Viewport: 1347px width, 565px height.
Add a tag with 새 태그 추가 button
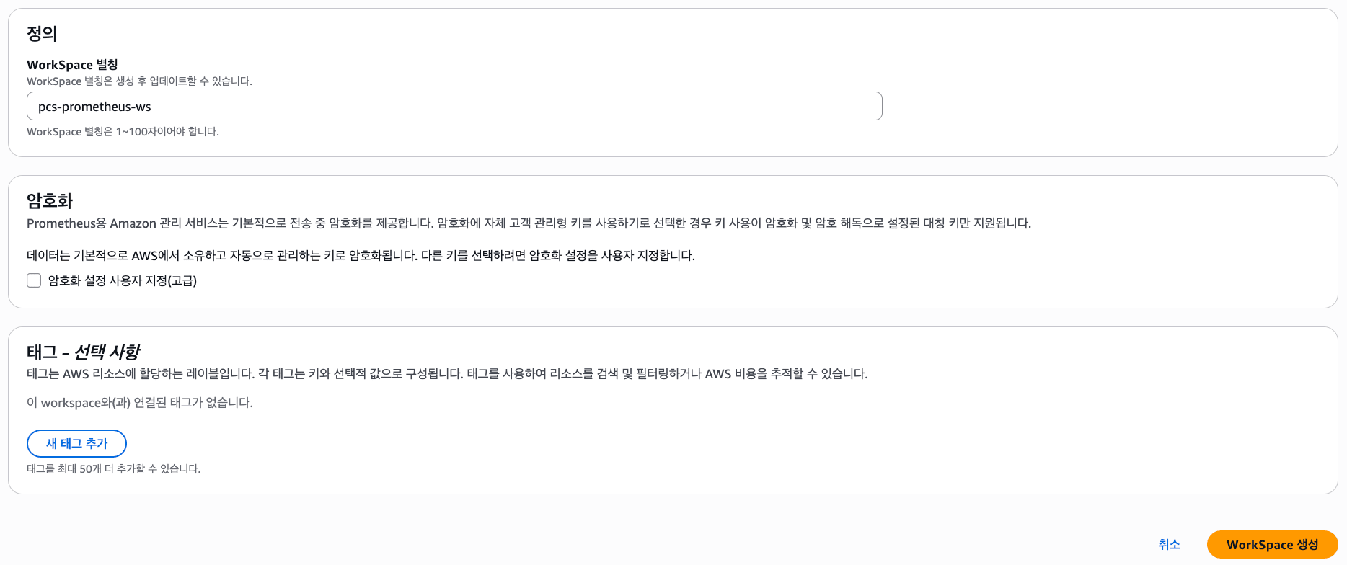[76, 443]
